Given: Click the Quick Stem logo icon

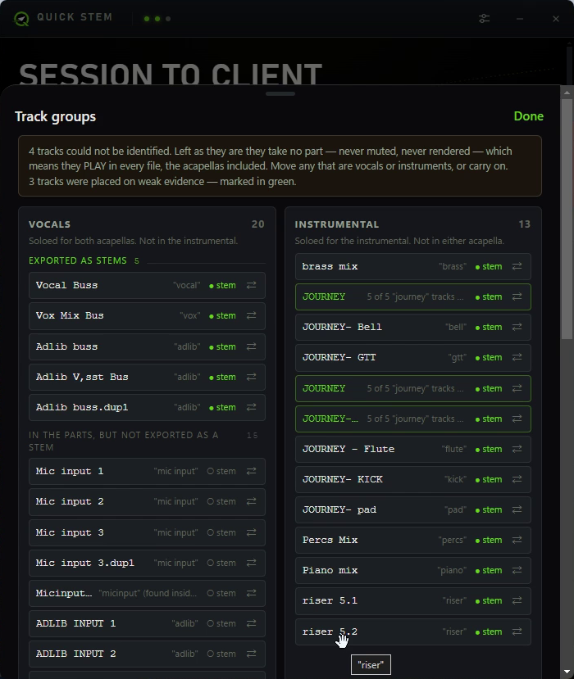Looking at the screenshot, I should [x=20, y=18].
